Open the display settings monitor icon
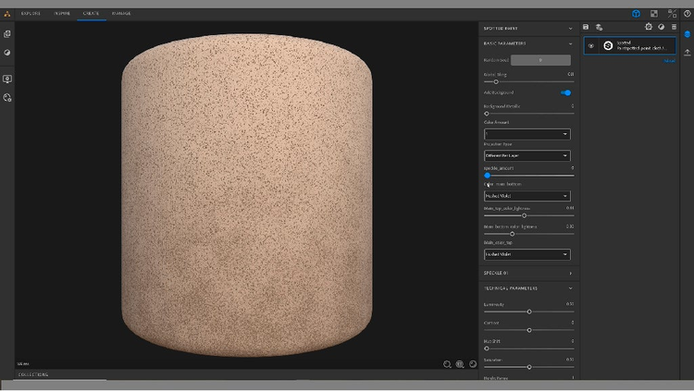The image size is (694, 391). (x=7, y=79)
